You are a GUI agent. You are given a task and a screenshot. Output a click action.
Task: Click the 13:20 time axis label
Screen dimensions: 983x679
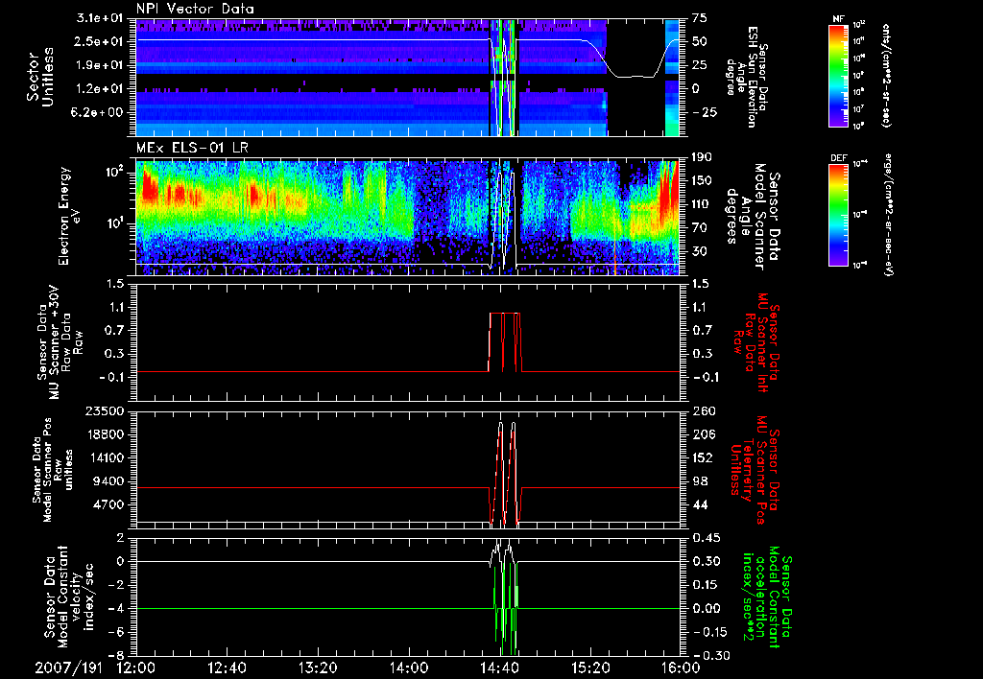tap(318, 667)
